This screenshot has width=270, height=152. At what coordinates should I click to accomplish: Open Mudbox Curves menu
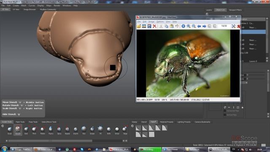click(x=32, y=5)
